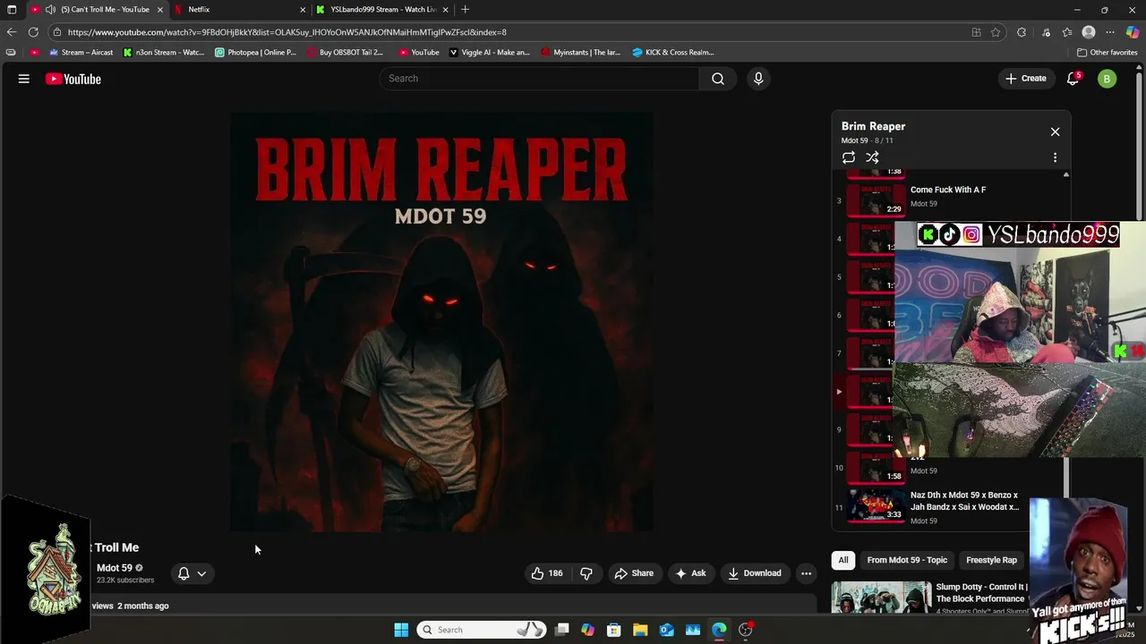The image size is (1146, 644).
Task: Select the All filter chip
Action: tap(842, 560)
